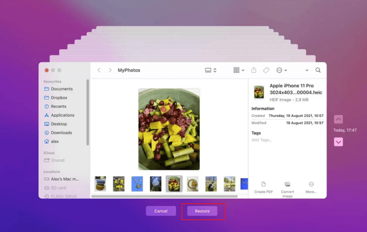Expand the group-by grid dropdown
Image resolution: width=367 pixels, height=232 pixels.
click(239, 70)
